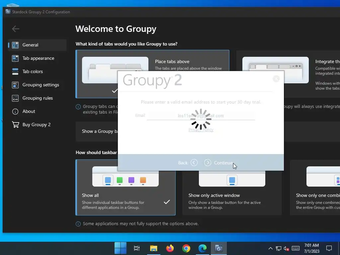The height and width of the screenshot is (255, 340).
Task: Click the Stardock Groupy title bar icon
Action: tap(8, 12)
